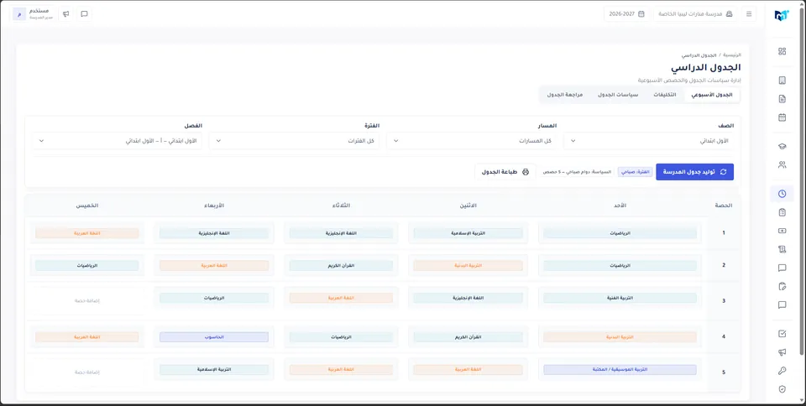Open the chat bubble icon in top header

[x=84, y=14]
